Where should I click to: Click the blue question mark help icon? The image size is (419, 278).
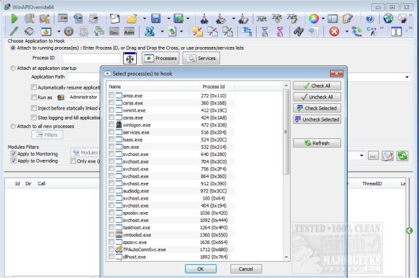pyautogui.click(x=369, y=19)
